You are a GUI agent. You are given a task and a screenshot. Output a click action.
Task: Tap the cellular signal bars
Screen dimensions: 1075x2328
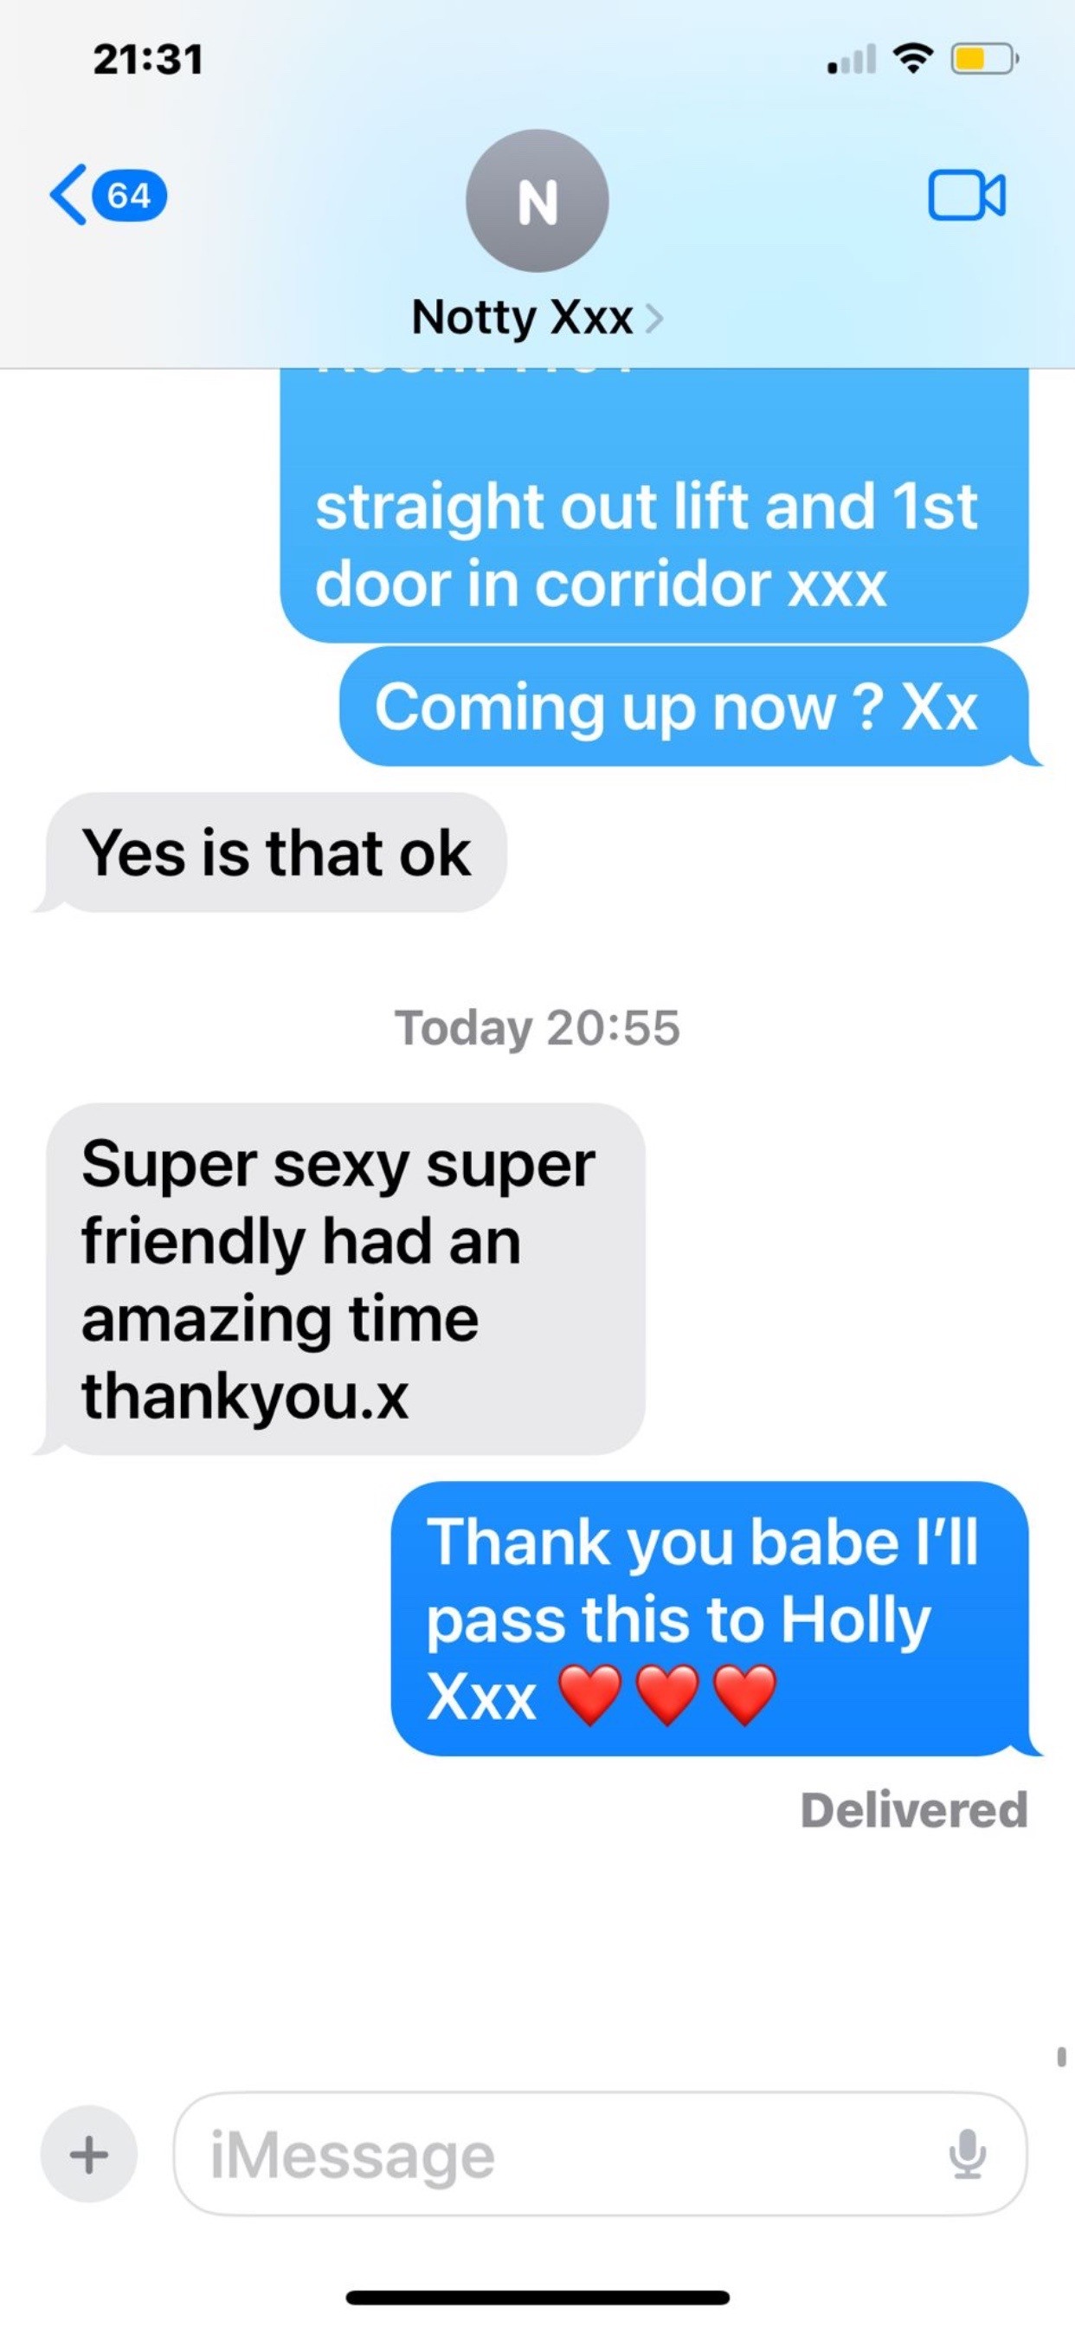(851, 60)
